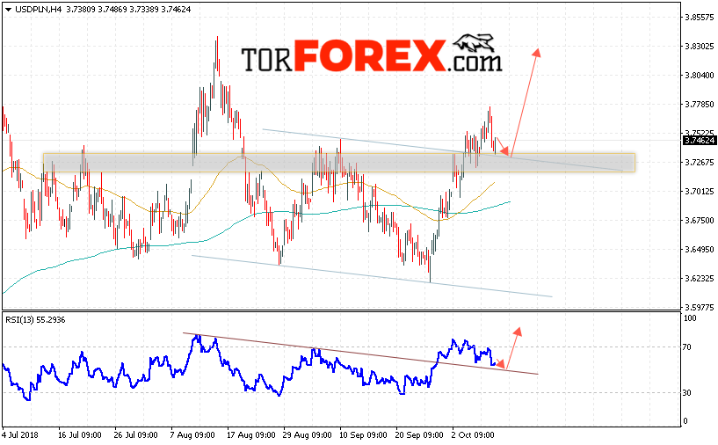718x445 pixels.
Task: Select the 16 Jul 09:00 time label
Action: click(x=80, y=434)
